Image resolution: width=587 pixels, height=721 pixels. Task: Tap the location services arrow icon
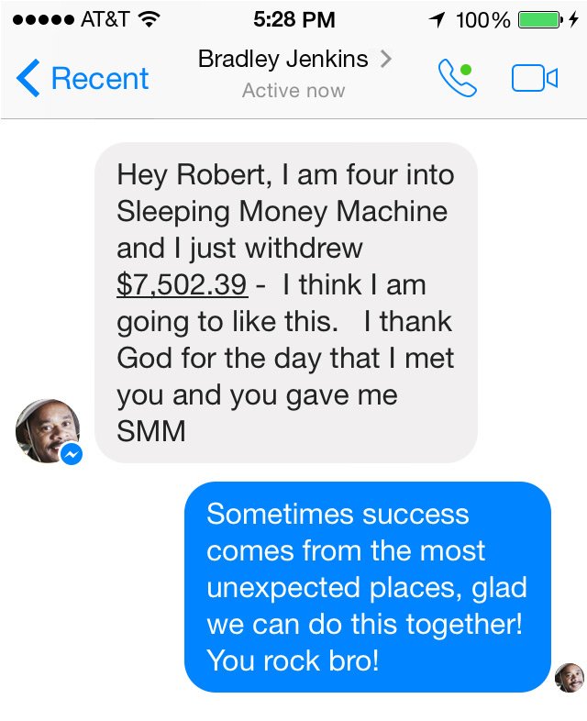pyautogui.click(x=438, y=18)
